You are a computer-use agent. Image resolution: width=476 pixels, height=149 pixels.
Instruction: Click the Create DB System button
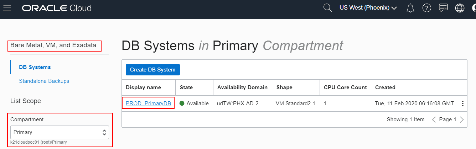coord(153,70)
